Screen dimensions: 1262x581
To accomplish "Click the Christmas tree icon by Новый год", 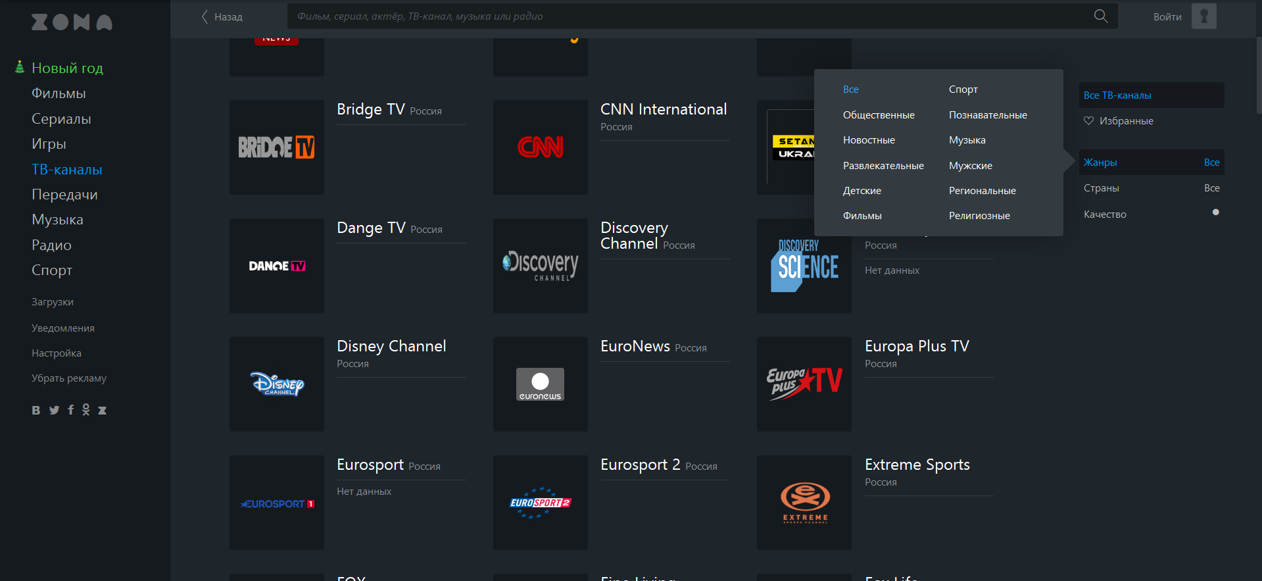I will click(20, 67).
